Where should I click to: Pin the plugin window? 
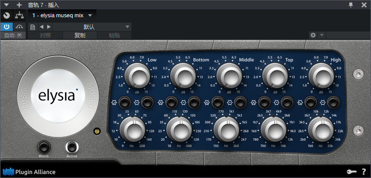coord(351,5)
